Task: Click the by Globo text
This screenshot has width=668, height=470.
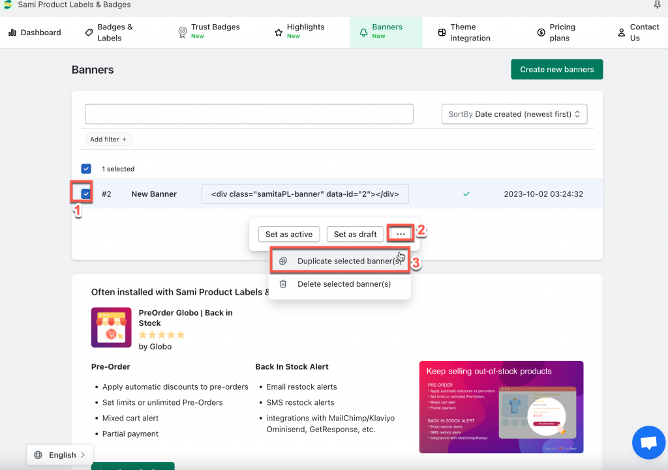Action: (x=155, y=347)
